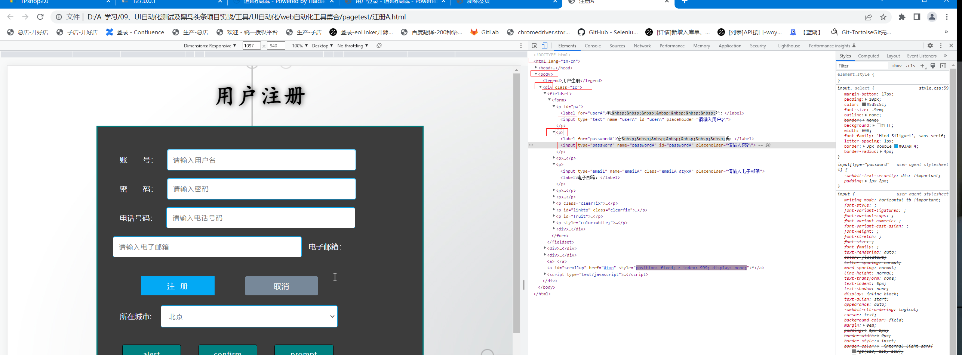Open the Application tab in DevTools
This screenshot has width=962, height=355.
pos(730,45)
